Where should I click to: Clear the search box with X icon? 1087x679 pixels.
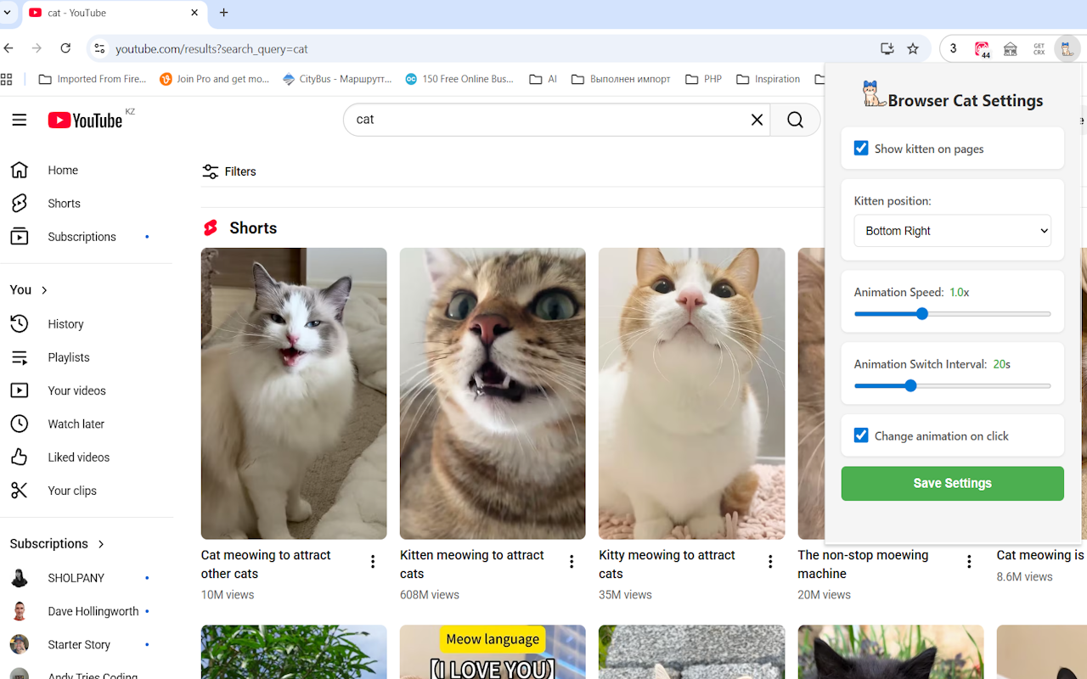[x=758, y=120]
